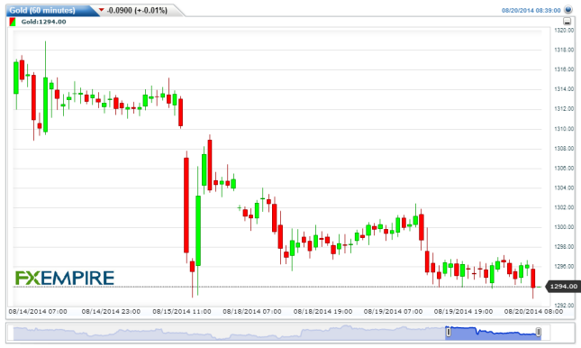
Task: Click the globe icon beside the timestamp
Action: (x=568, y=10)
